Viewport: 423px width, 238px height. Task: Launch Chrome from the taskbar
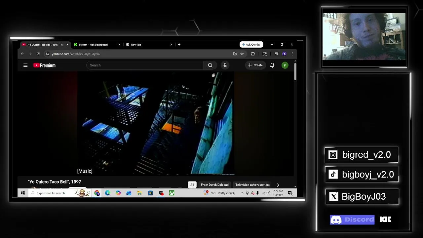tap(97, 193)
